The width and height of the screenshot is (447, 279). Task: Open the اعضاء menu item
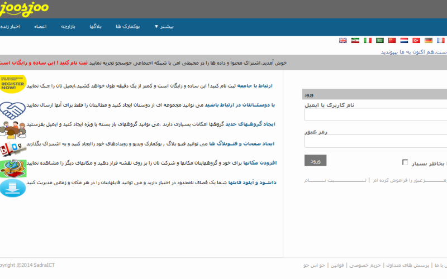pyautogui.click(x=40, y=26)
